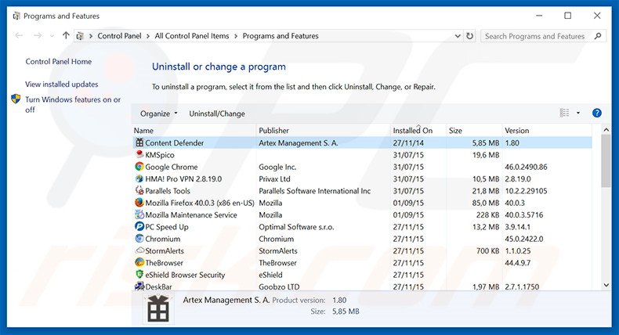Image resolution: width=619 pixels, height=335 pixels.
Task: Click the eShield Browser Security icon
Action: (139, 274)
